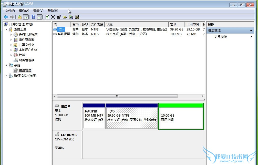Click the volume list horizontal scrollbar

click(117, 96)
